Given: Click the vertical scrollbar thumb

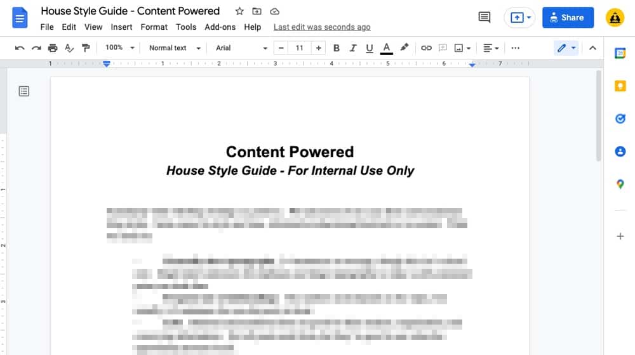Looking at the screenshot, I should point(599,116).
